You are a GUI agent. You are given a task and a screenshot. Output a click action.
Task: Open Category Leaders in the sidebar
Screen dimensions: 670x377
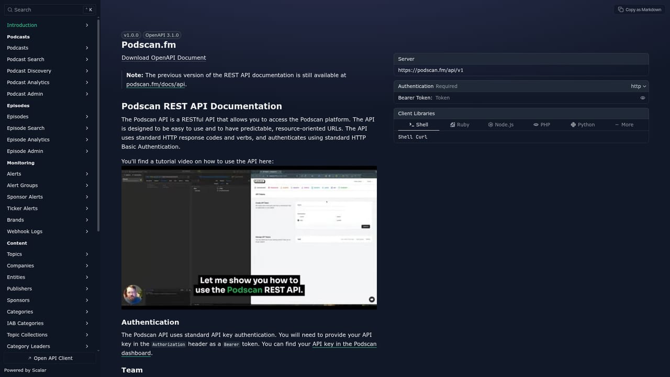coord(48,347)
